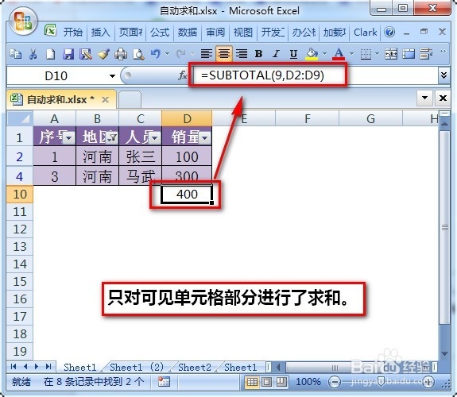Click the Copy icon in the toolbar
This screenshot has width=457, height=397.
tap(15, 54)
